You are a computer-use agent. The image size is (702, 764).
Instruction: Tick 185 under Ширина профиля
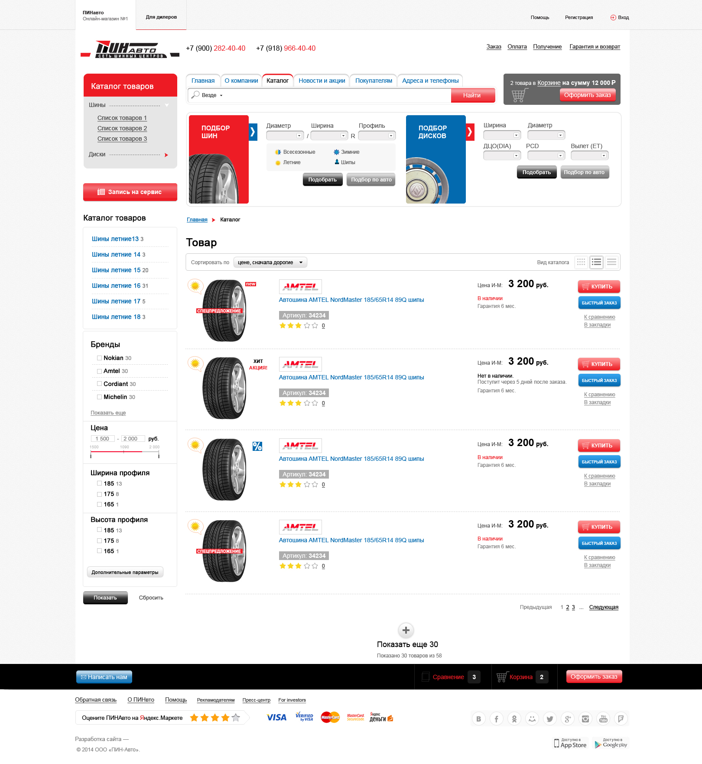coord(99,483)
